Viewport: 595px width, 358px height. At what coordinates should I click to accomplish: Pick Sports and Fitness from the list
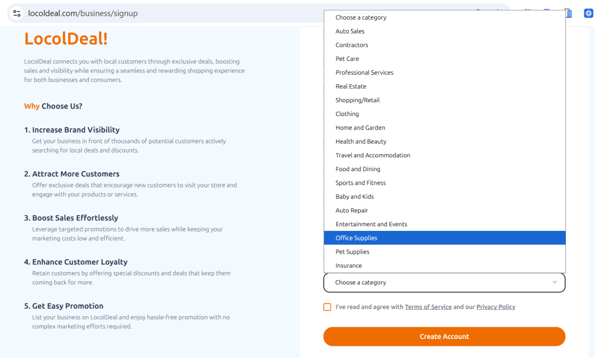pyautogui.click(x=360, y=183)
